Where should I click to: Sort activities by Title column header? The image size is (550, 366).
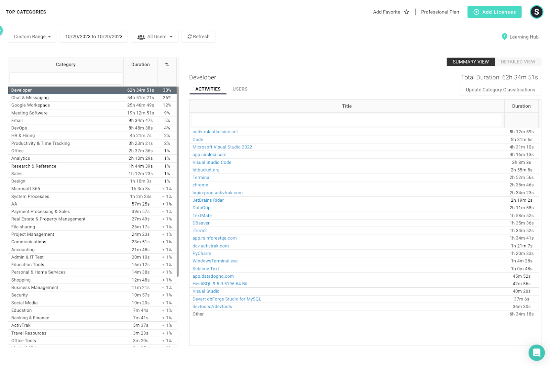click(x=347, y=106)
